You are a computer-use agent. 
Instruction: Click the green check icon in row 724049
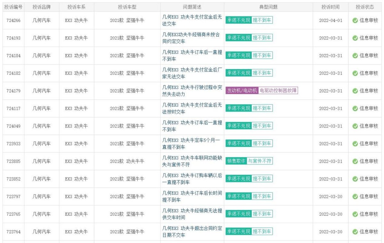[x=355, y=126]
